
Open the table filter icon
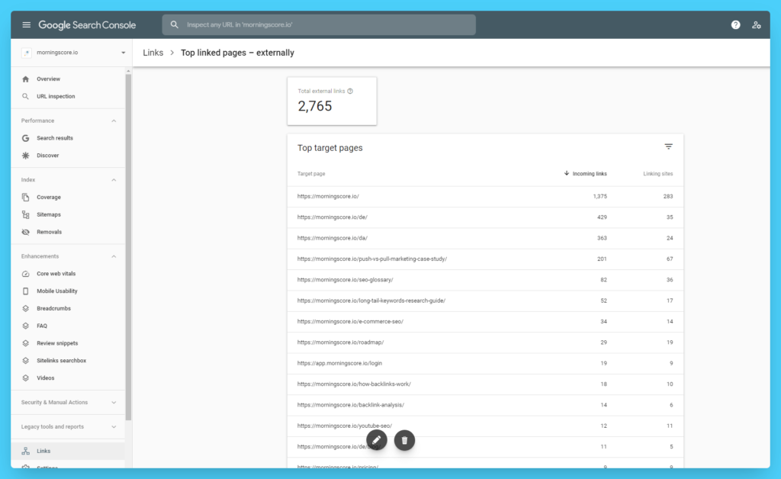pyautogui.click(x=668, y=147)
